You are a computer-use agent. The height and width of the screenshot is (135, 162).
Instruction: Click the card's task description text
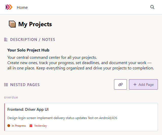[62, 118]
